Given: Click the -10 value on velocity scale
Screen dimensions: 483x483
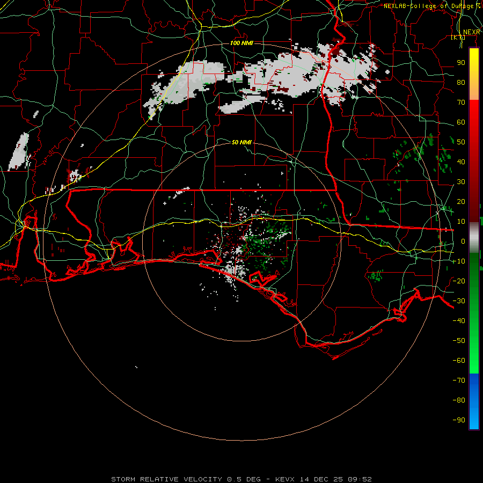Looking at the screenshot, I should pos(459,261).
